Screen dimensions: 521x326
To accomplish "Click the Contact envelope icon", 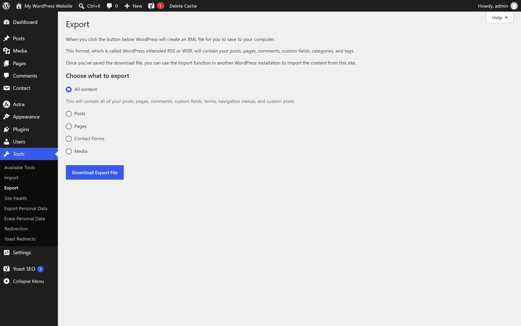I will pos(7,88).
